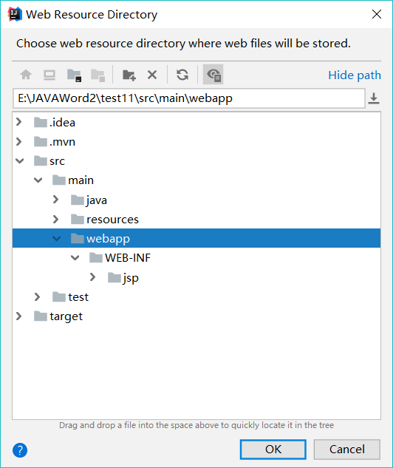Click the Project directory icon
Viewport: 393px width, 468px height.
coord(74,75)
